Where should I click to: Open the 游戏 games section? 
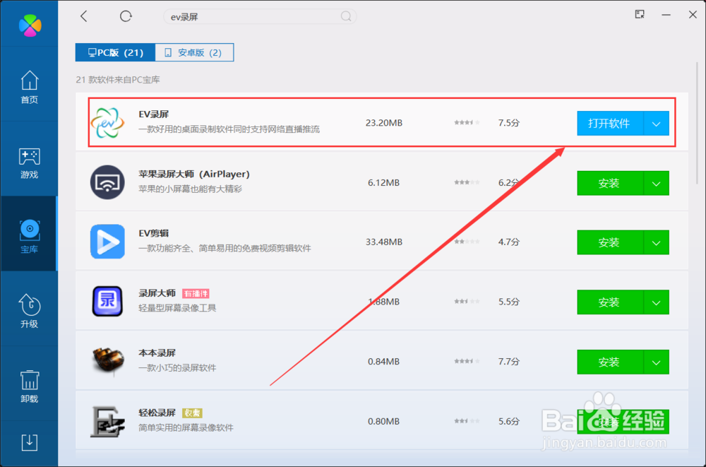(x=29, y=162)
